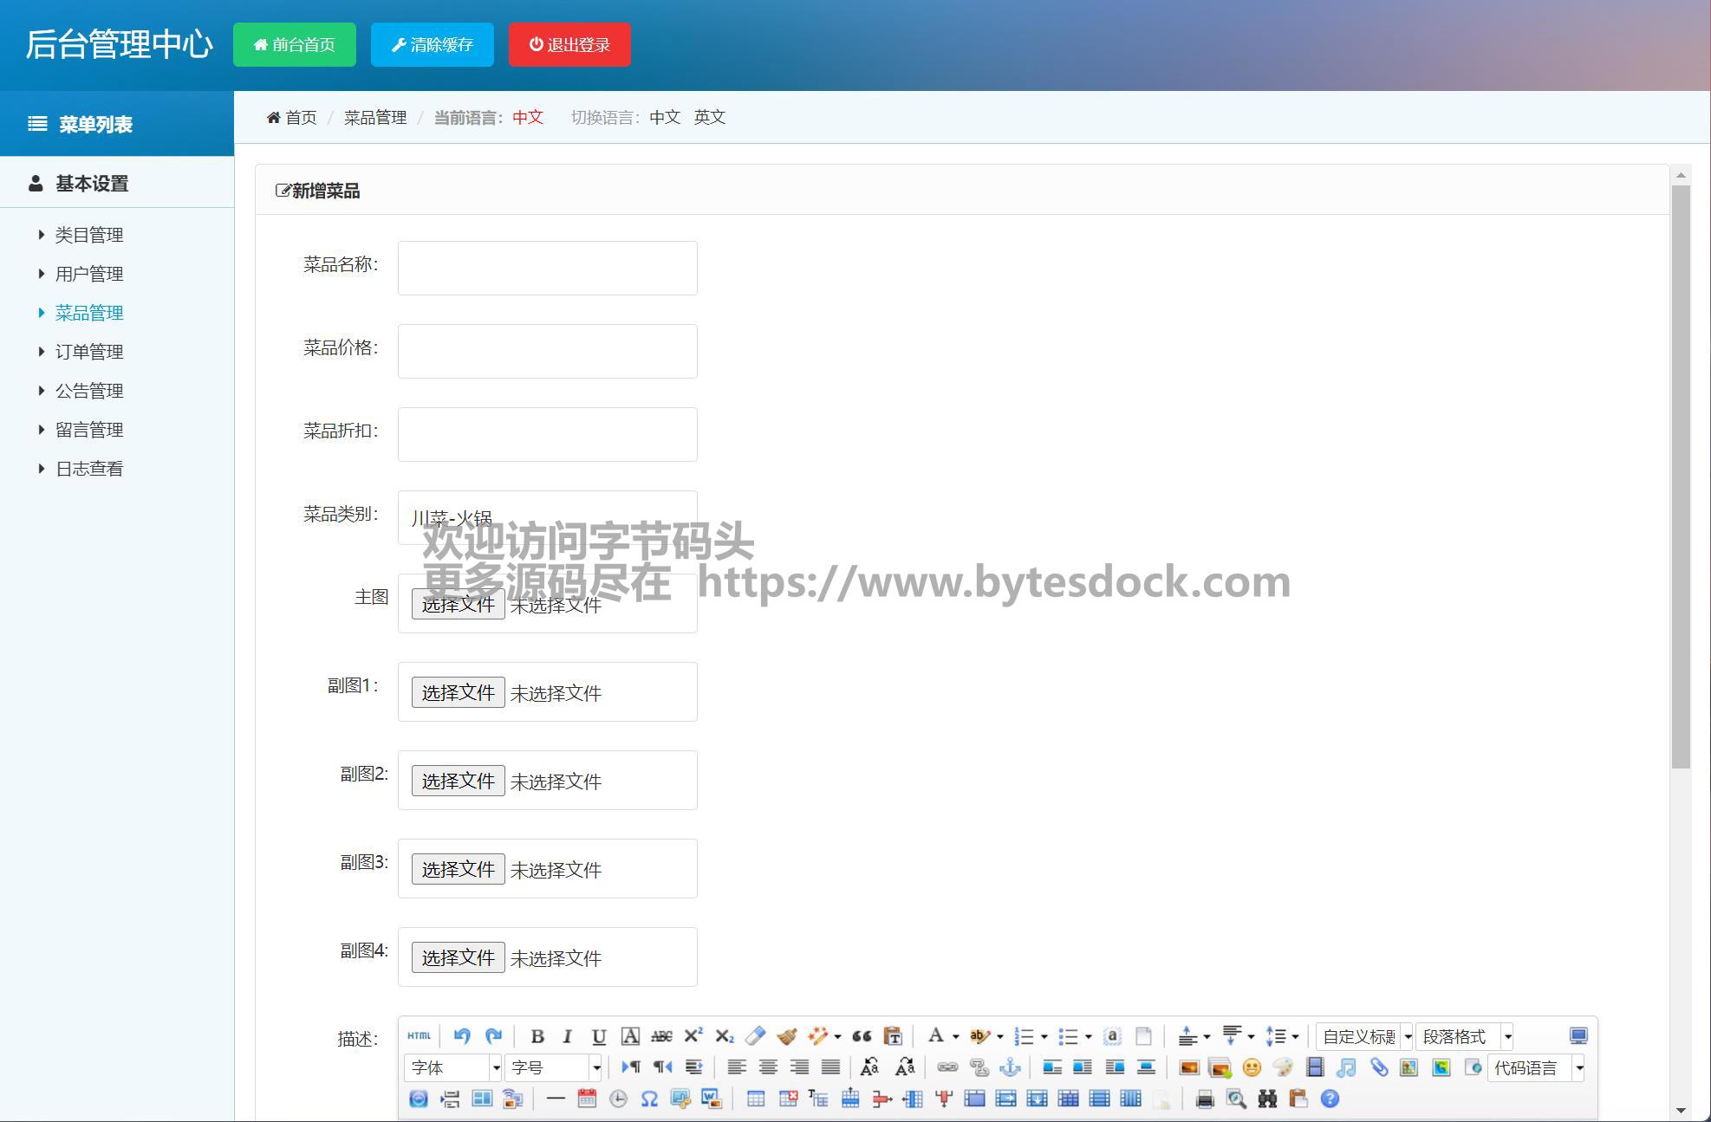1711x1122 pixels.
Task: Click the page vertical scrollbar thumb
Action: coord(1681,477)
